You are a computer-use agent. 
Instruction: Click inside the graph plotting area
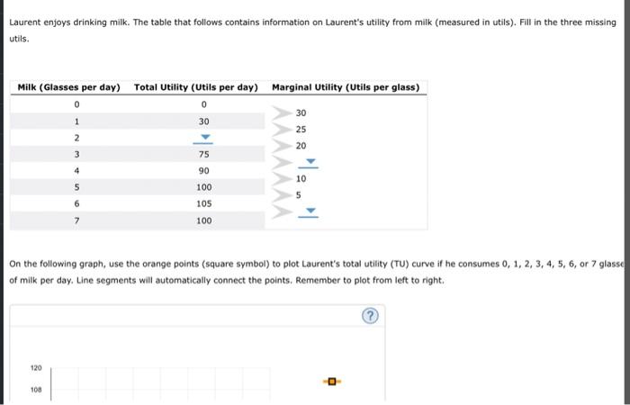[x=161, y=384]
